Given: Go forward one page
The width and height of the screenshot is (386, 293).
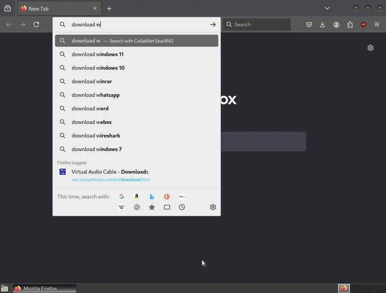Looking at the screenshot, I should click(x=23, y=24).
